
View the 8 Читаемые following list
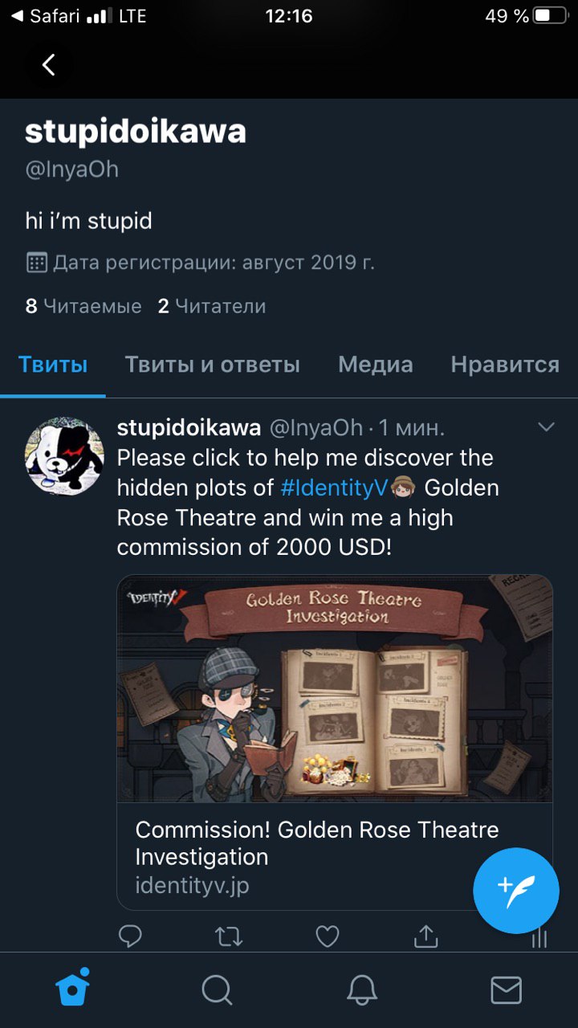pos(83,306)
